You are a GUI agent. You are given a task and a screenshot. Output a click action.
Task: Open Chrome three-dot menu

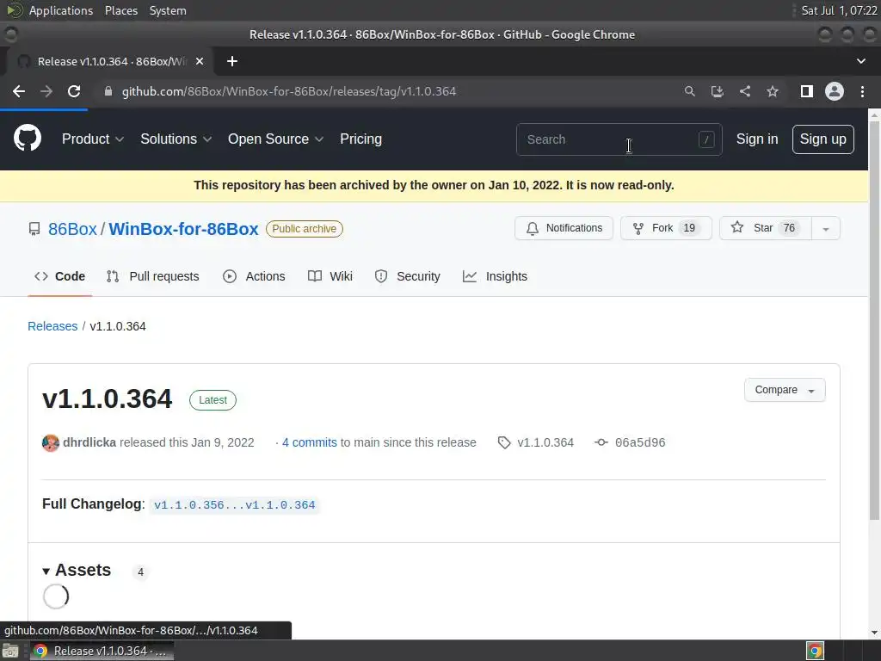click(x=862, y=91)
